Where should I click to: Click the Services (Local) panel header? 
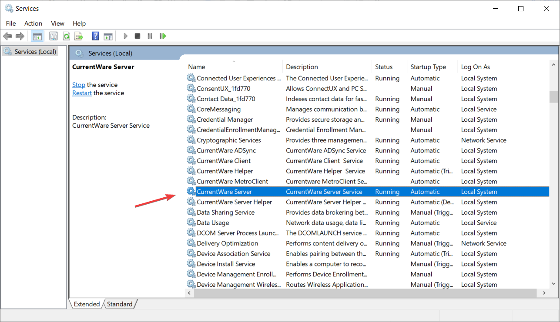110,53
